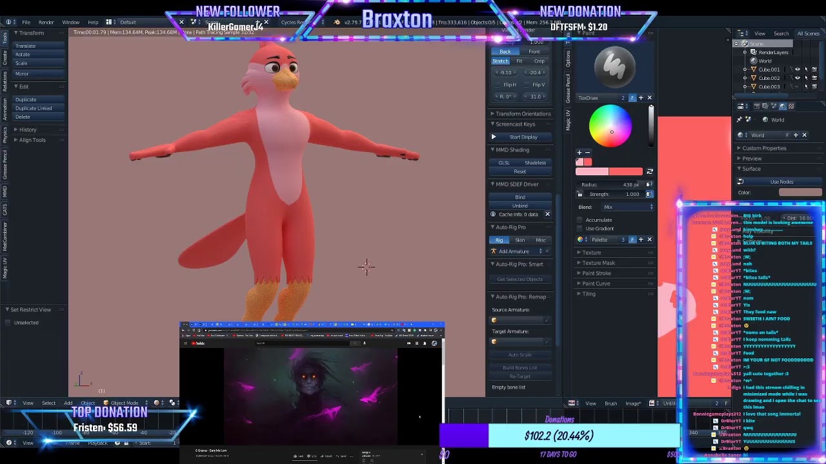Add a new palette with plus icon
Image resolution: width=826 pixels, height=464 pixels.
click(641, 240)
